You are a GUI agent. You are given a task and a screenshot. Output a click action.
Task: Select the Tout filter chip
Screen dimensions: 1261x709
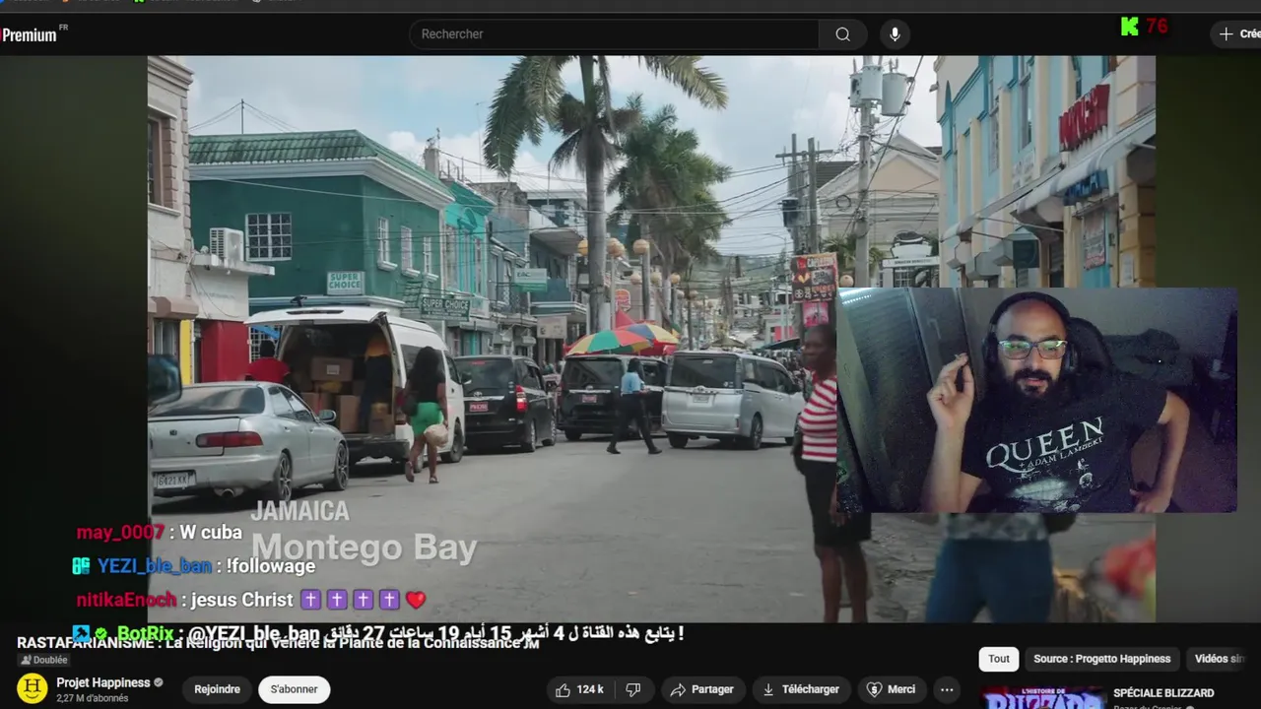pos(999,659)
